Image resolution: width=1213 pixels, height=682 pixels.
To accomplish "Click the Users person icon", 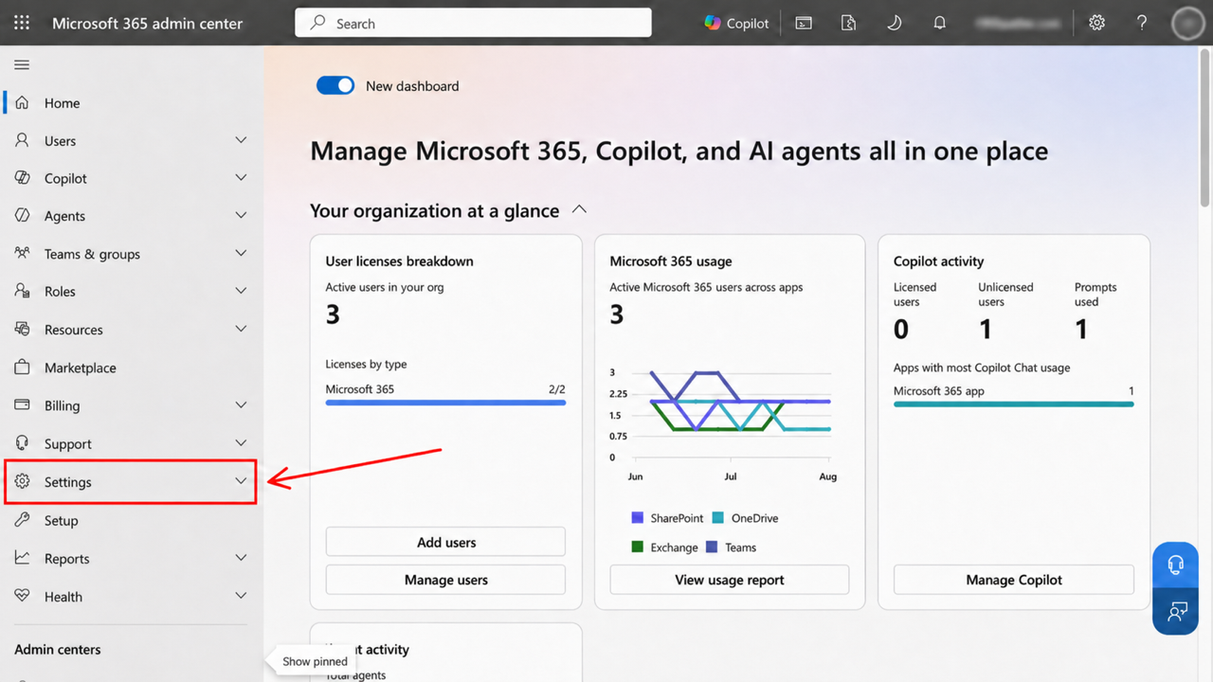I will click(x=23, y=140).
